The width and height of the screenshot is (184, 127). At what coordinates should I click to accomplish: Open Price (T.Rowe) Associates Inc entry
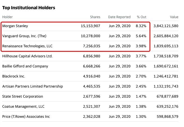coord(26,117)
